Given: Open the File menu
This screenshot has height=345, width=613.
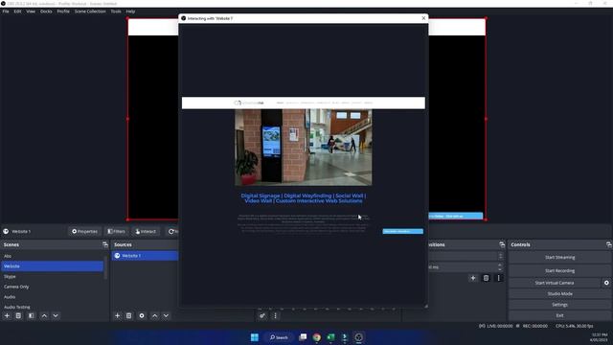Looking at the screenshot, I should pos(6,11).
